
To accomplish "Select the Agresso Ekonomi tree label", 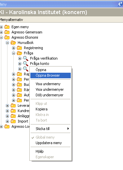I will [x=25, y=37].
